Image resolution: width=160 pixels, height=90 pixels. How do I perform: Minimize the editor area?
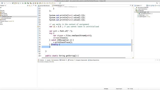pyautogui.click(x=130, y=5)
